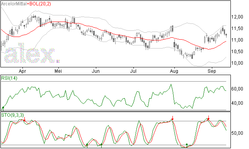Viewport: 249px width, 149px height.
Task: Select the Jun month label
Action: 96,71
